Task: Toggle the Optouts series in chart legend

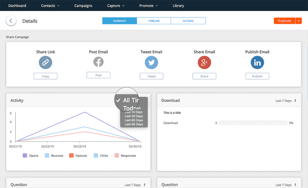Action: pyautogui.click(x=78, y=155)
